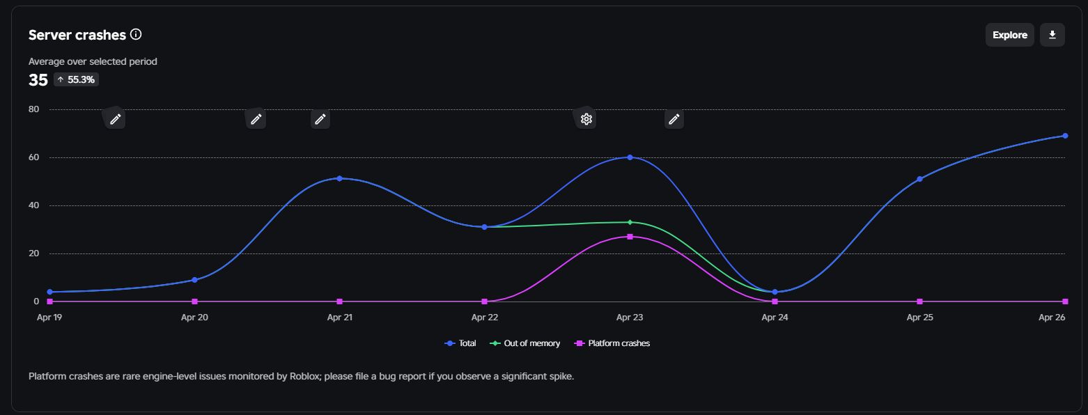
Task: Click the Total data point on Apr 21
Action: pyautogui.click(x=339, y=178)
